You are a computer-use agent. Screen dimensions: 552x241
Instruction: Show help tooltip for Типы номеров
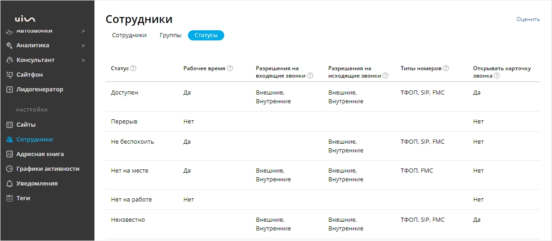click(446, 68)
